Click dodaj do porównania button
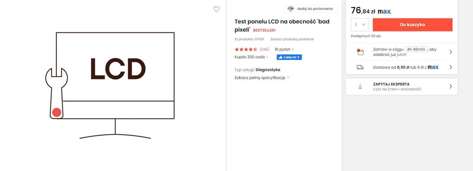 311,9
